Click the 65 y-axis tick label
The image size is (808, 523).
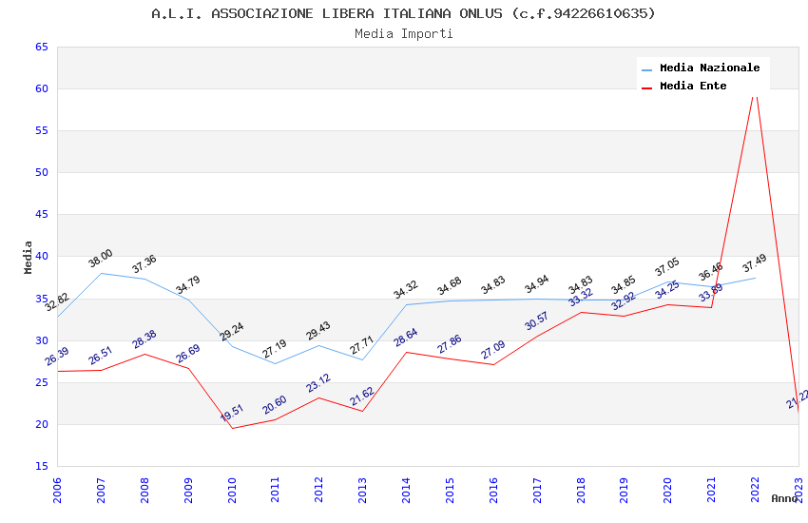click(42, 47)
